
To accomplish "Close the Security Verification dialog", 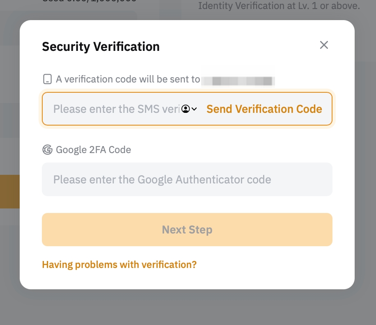I will (x=324, y=45).
